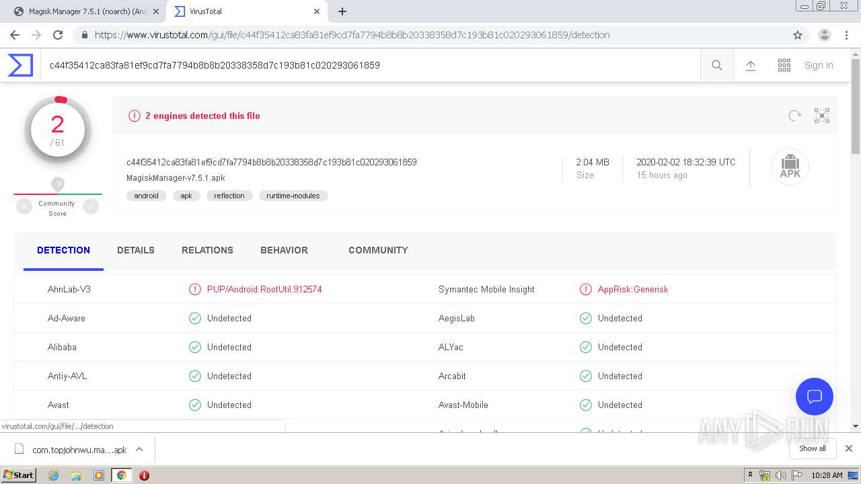The image size is (861, 484).
Task: Click the browser forward arrow
Action: pyautogui.click(x=36, y=35)
